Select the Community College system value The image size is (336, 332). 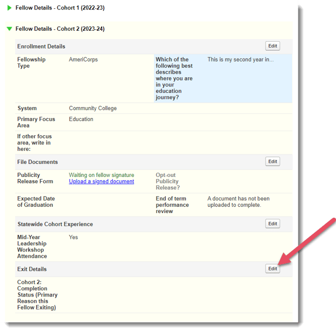pos(92,109)
